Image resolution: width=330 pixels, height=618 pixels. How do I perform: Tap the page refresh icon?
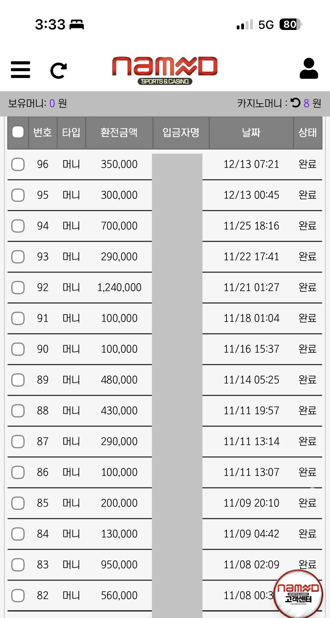[x=59, y=71]
